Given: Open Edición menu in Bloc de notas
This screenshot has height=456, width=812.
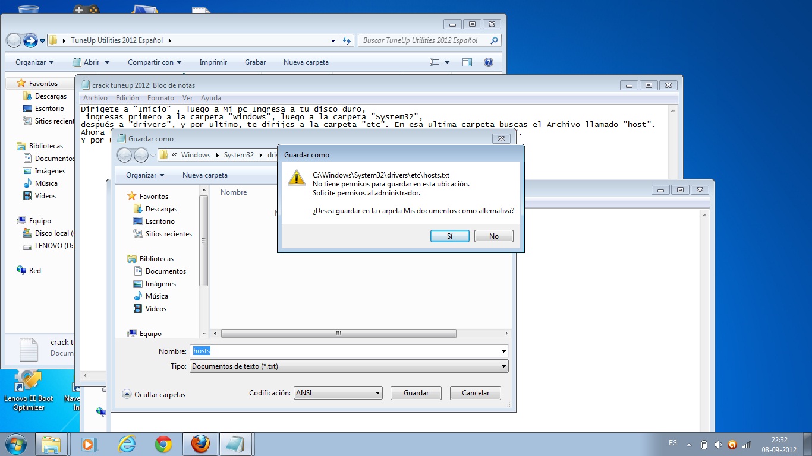Looking at the screenshot, I should click(x=127, y=98).
